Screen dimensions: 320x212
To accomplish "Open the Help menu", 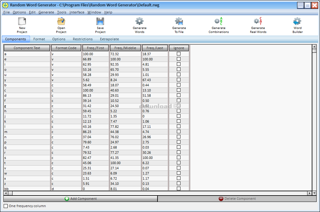I will pos(108,12).
